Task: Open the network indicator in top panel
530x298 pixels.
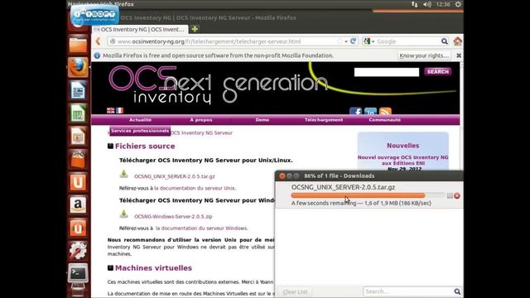Action: [x=414, y=4]
